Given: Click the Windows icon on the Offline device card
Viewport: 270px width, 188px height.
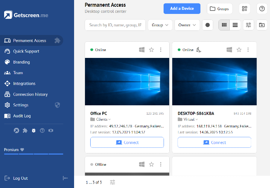Looking at the screenshot, I should 142,164.
